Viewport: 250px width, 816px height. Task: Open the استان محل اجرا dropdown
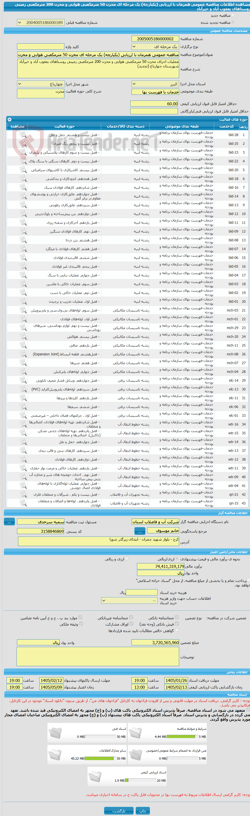(155, 84)
